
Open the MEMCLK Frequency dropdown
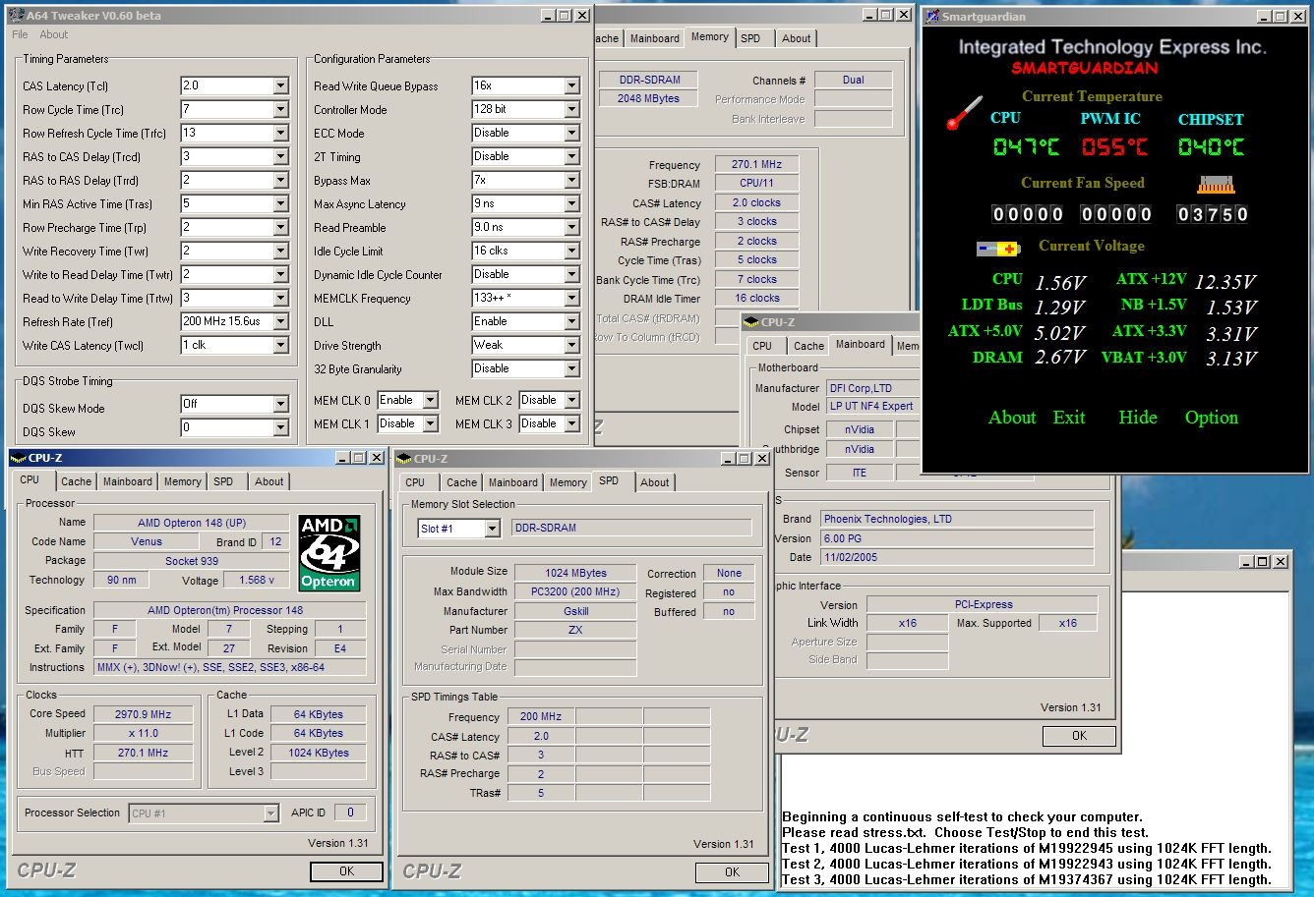[x=571, y=299]
